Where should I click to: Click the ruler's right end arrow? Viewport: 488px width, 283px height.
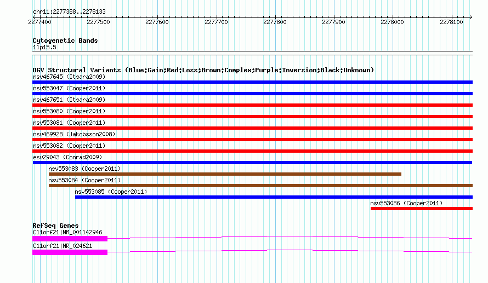coord(470,17)
